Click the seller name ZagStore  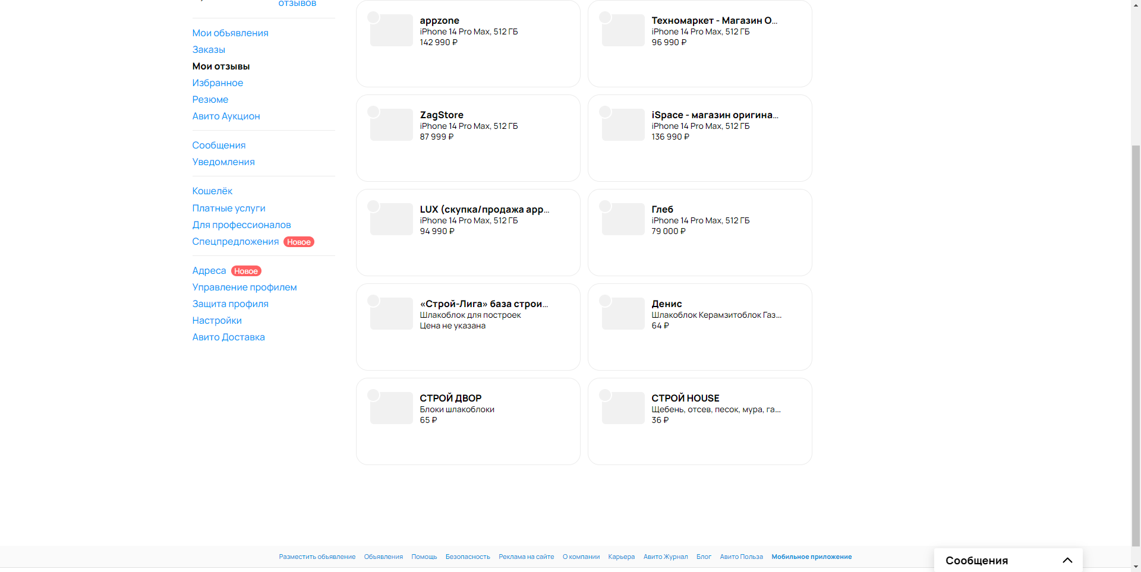point(442,115)
